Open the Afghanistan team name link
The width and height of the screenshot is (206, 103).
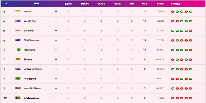(31, 98)
